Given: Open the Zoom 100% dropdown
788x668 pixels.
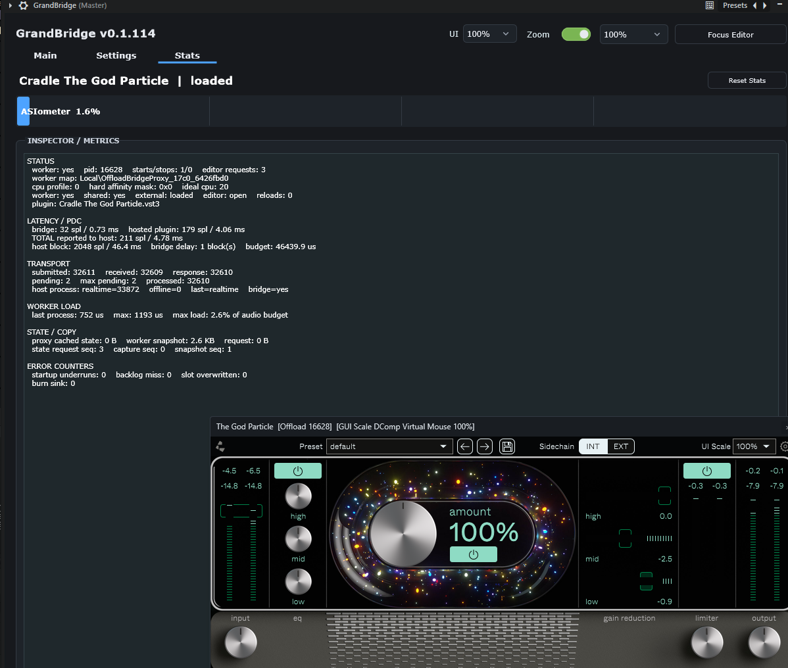Looking at the screenshot, I should [x=633, y=34].
